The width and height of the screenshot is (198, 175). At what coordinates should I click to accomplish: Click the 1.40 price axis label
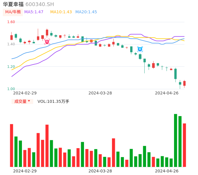click(x=11, y=44)
